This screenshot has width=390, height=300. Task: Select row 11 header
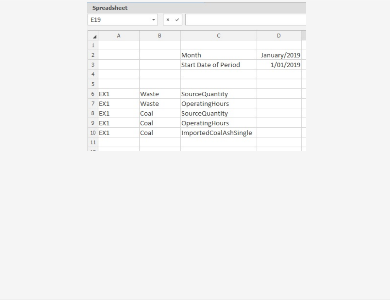point(93,142)
